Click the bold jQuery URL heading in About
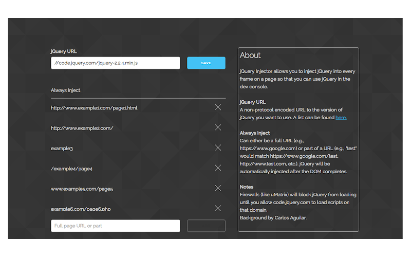The width and height of the screenshot is (411, 257). point(253,102)
